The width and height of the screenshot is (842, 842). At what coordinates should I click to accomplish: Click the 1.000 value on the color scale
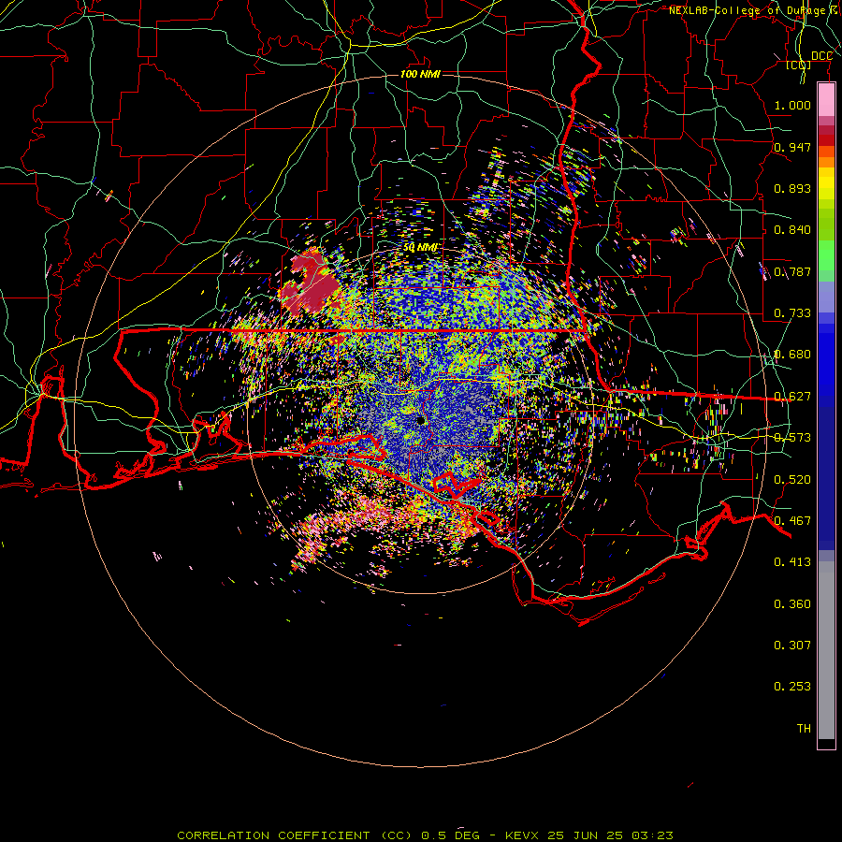792,105
